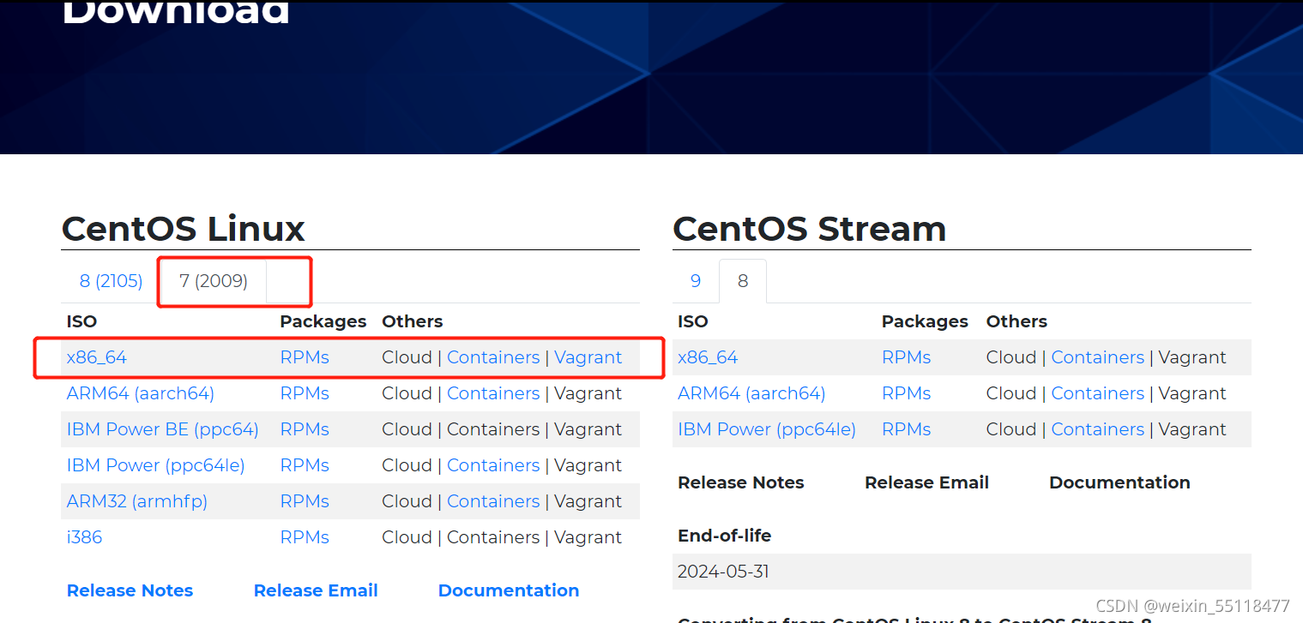Viewport: 1303px width, 623px height.
Task: Open x86_64 ISO link under CentOS Stream
Action: (708, 357)
